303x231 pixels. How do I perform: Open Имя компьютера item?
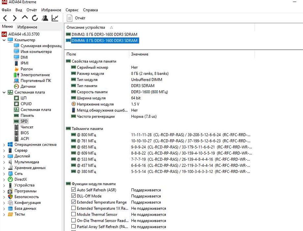click(33, 52)
